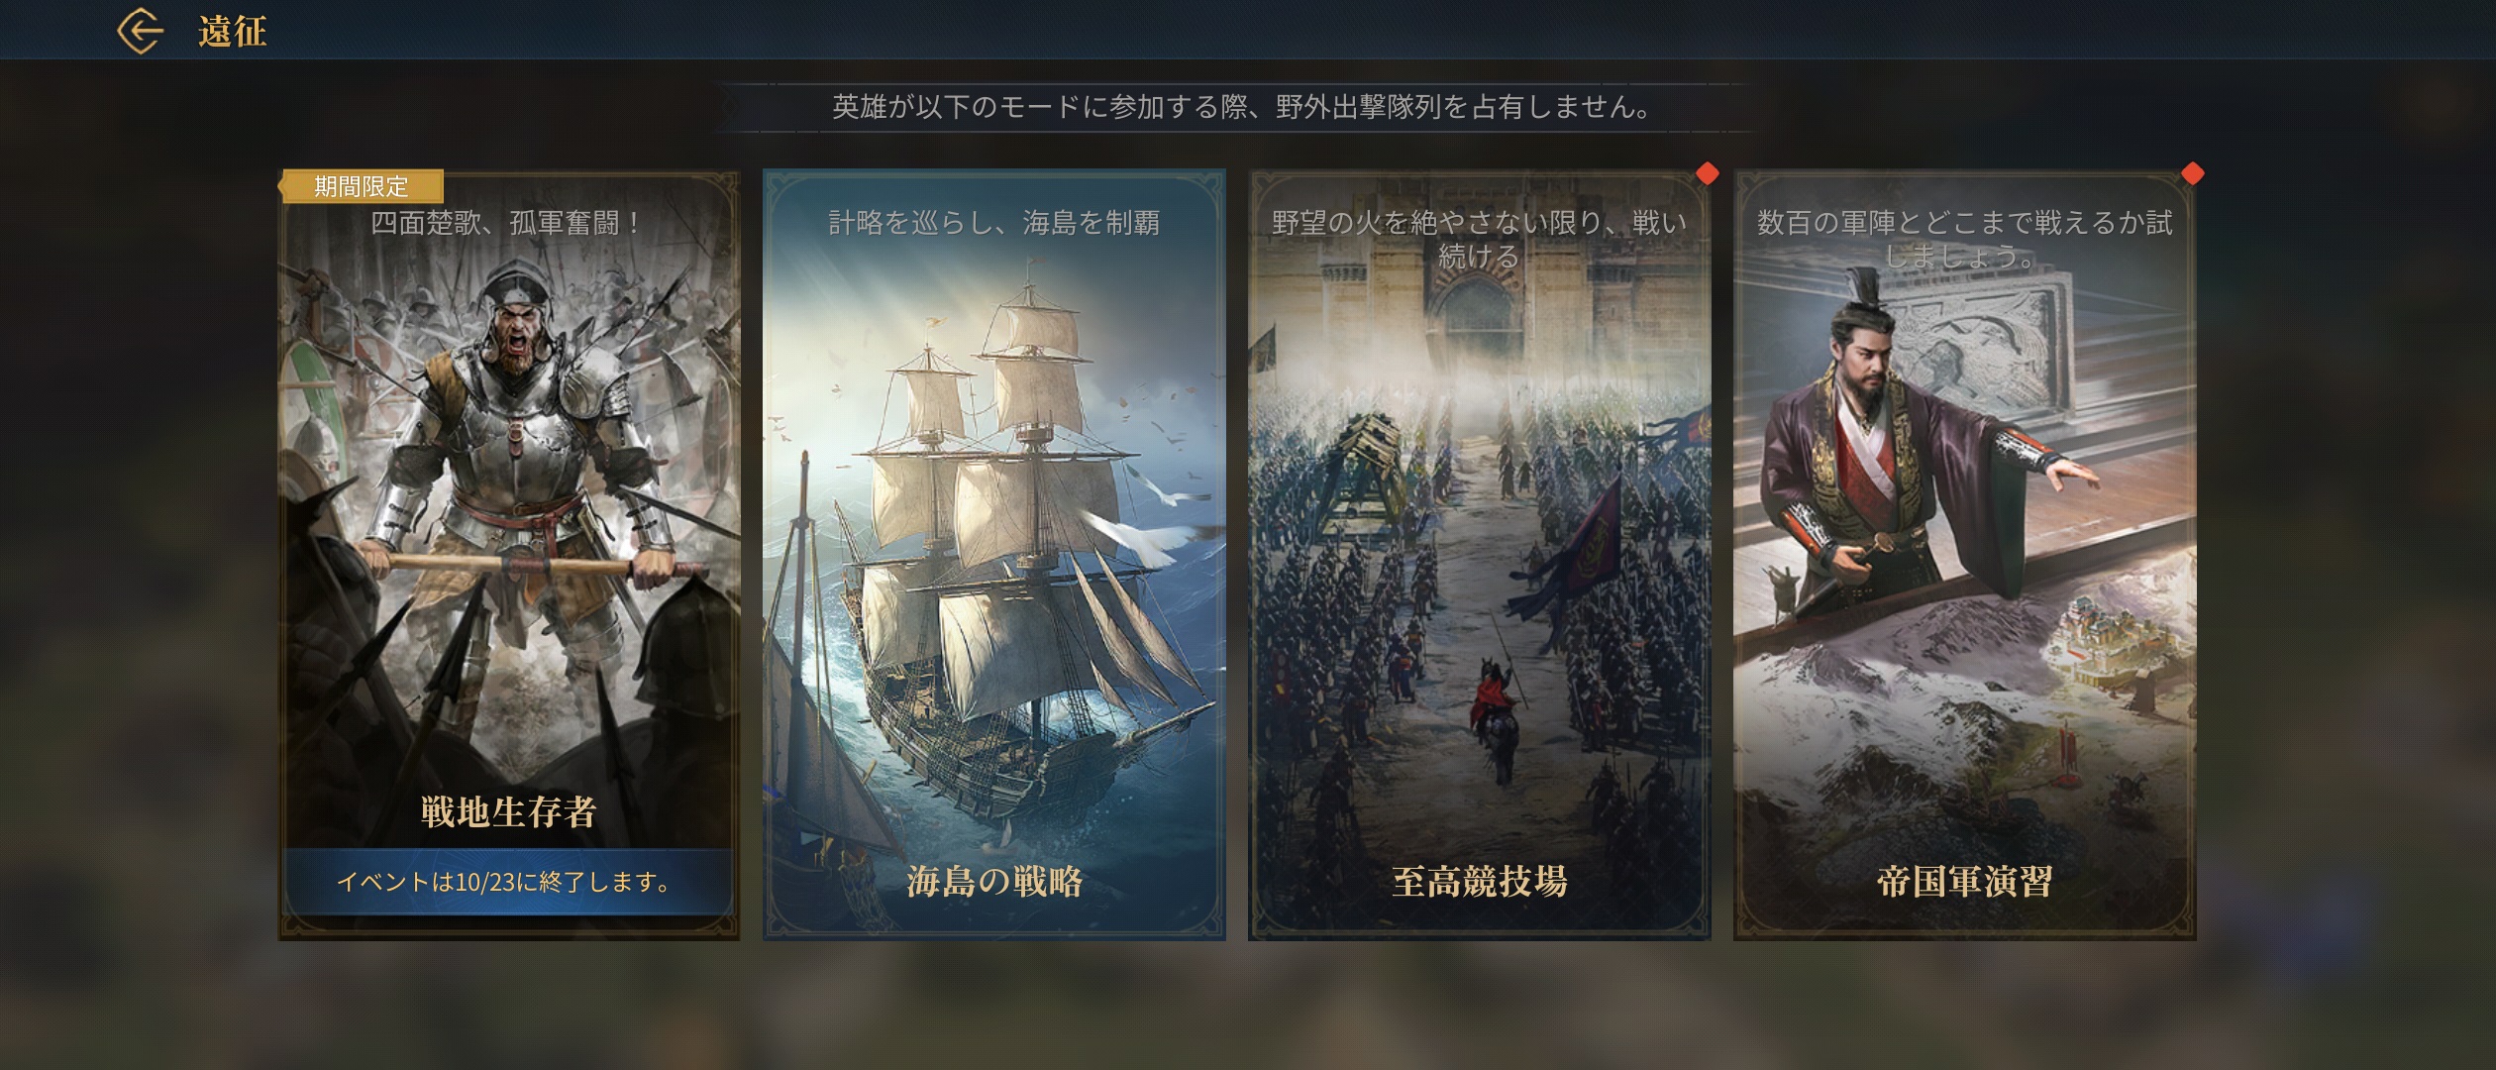Open the 帝国軍演習 emperor card
The height and width of the screenshot is (1070, 2496).
(x=1964, y=555)
